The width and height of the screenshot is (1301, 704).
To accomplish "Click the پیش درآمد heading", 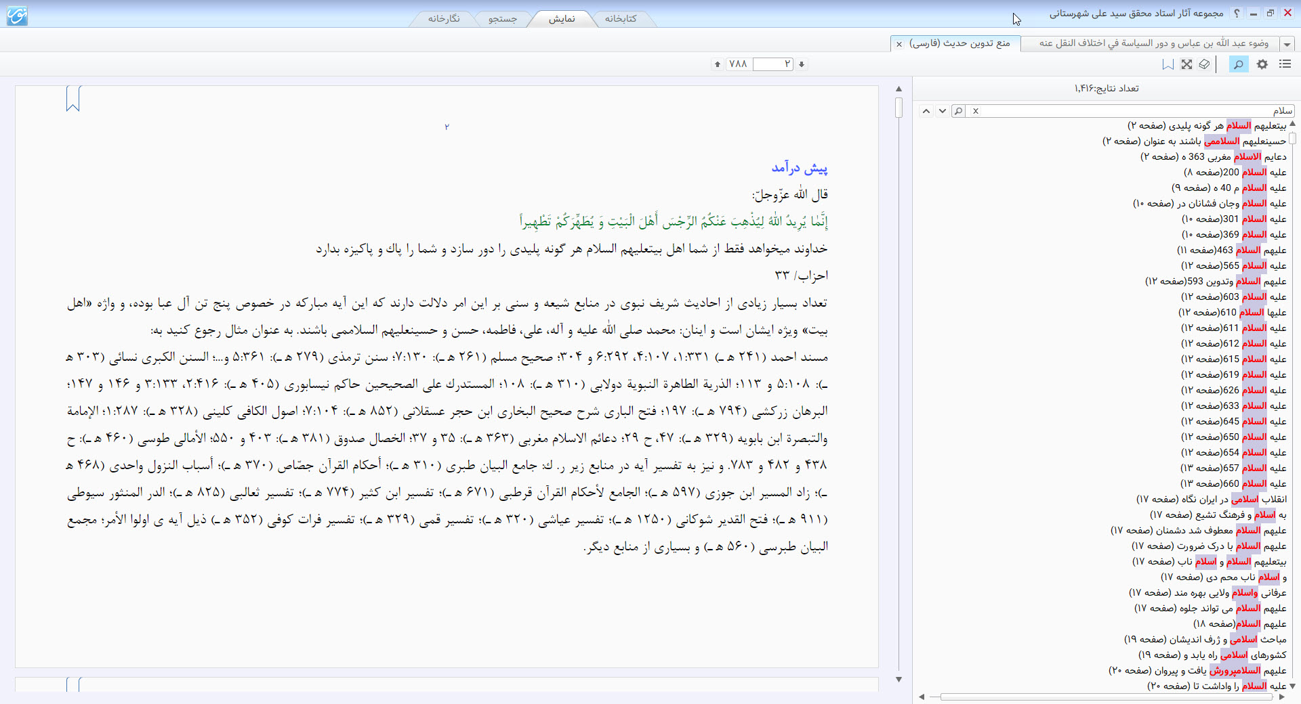I will [800, 167].
